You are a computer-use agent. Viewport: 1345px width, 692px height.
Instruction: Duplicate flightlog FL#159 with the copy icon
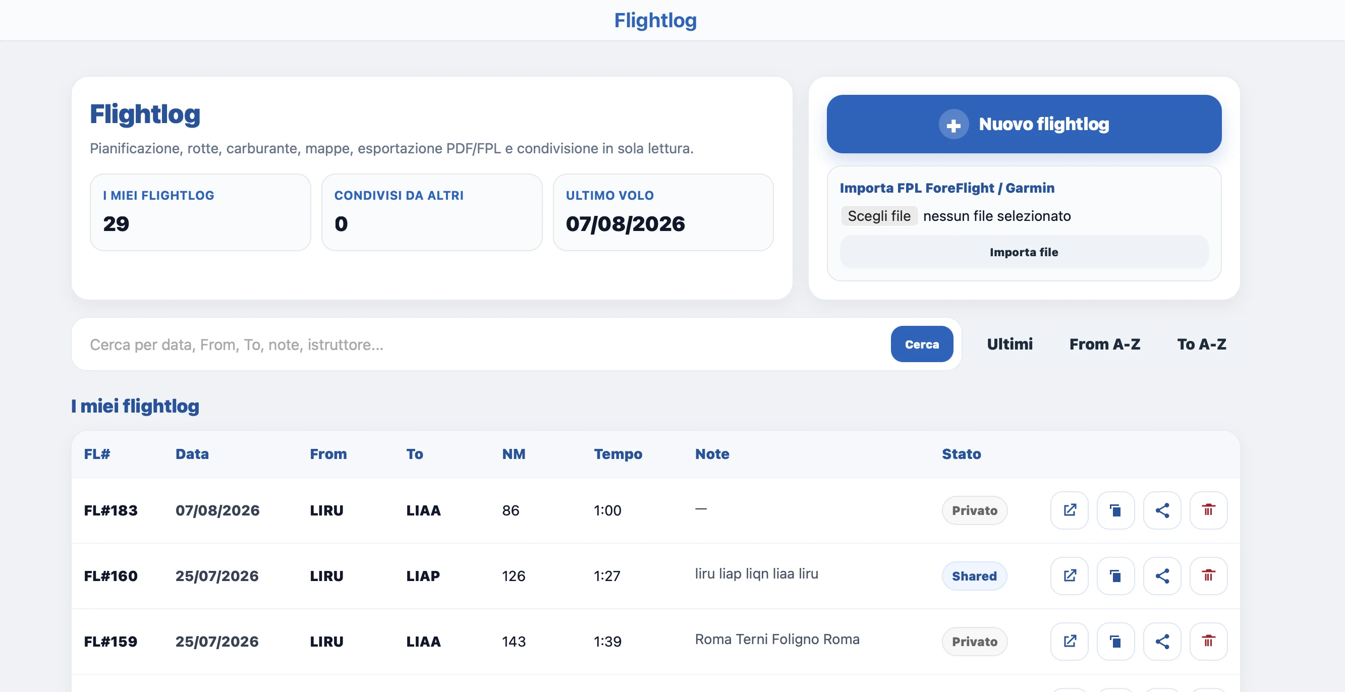[1115, 641]
